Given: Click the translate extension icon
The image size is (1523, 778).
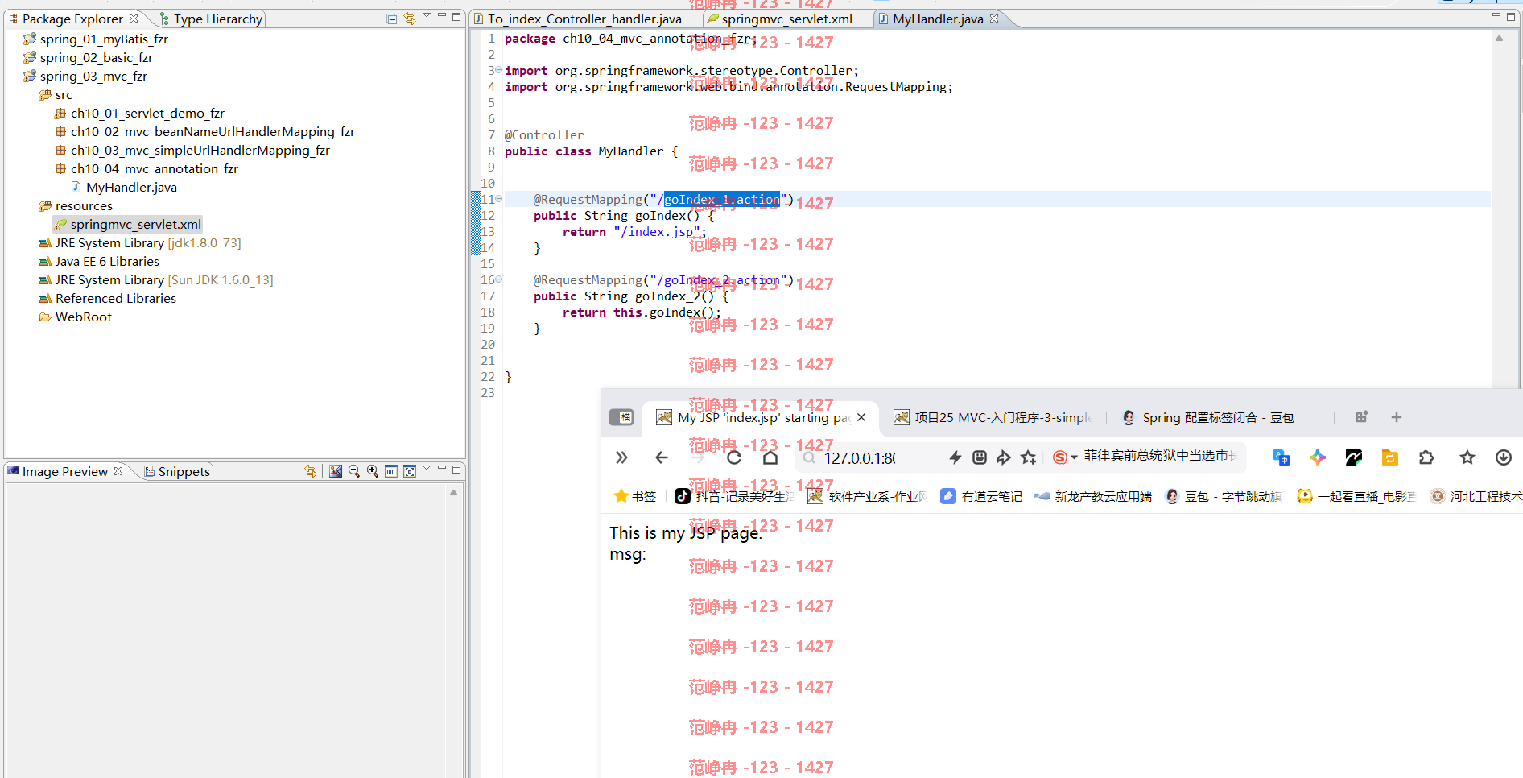Looking at the screenshot, I should [x=1282, y=457].
